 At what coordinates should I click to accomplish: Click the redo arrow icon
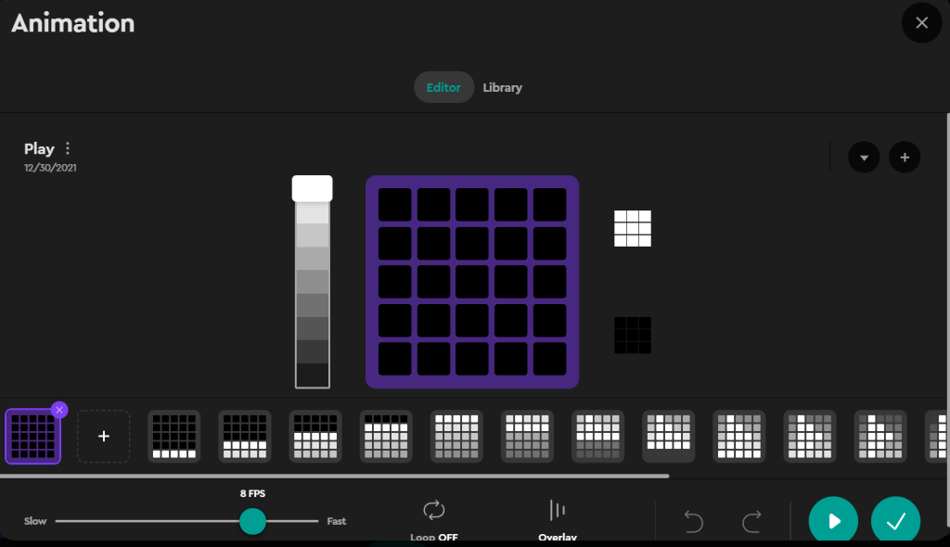pyautogui.click(x=751, y=521)
